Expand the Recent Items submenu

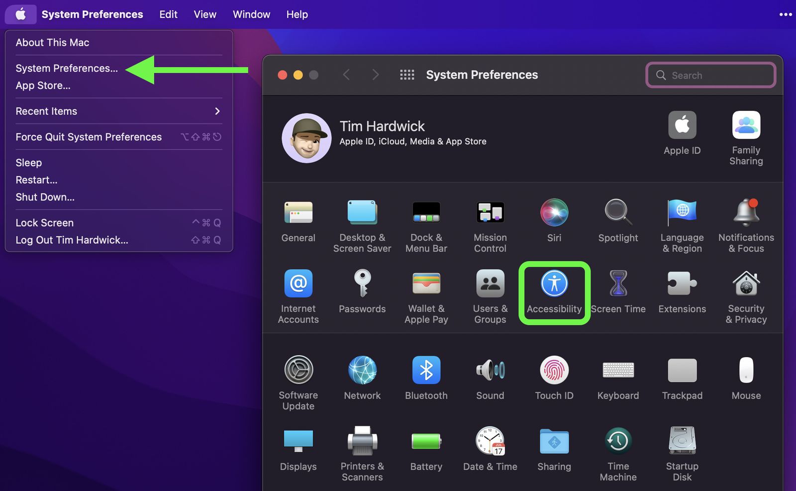click(118, 111)
